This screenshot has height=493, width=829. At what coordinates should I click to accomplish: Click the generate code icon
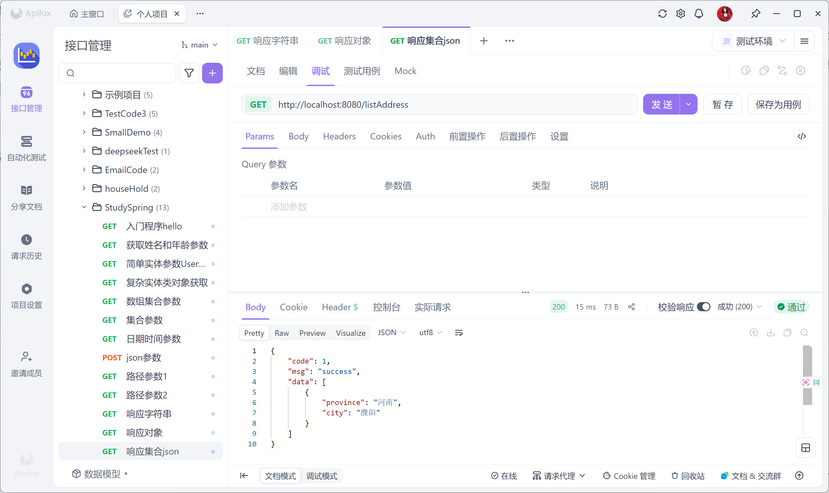click(801, 136)
